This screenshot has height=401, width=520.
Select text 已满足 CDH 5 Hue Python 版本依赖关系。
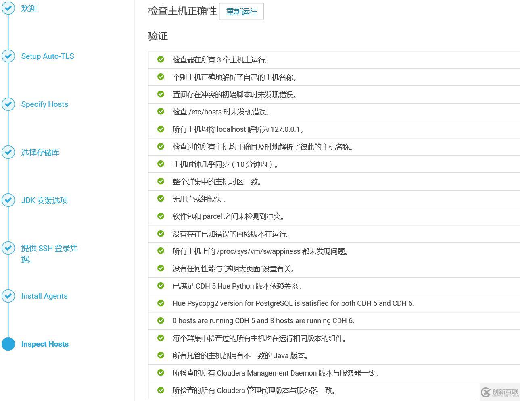click(237, 286)
